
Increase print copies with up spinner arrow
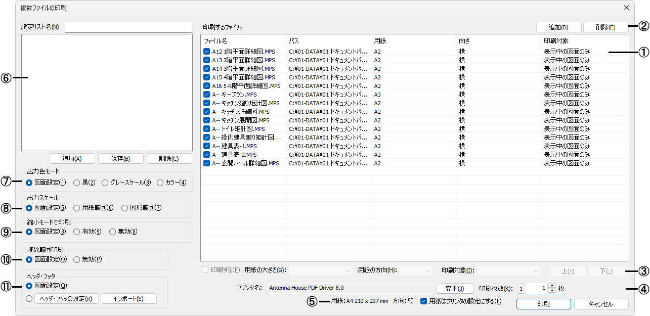point(552,286)
